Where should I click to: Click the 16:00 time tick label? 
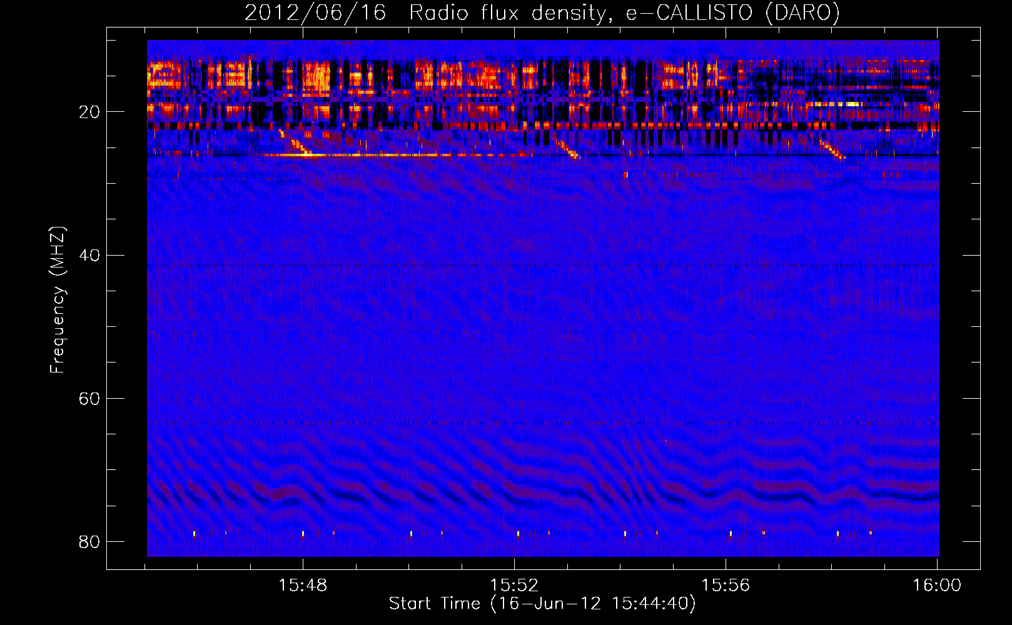pyautogui.click(x=937, y=585)
